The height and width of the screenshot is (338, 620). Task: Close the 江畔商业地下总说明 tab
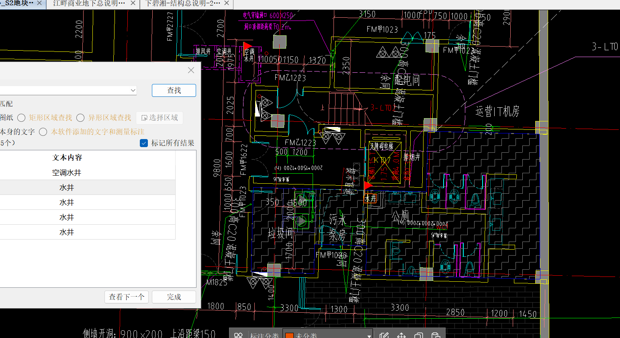[133, 3]
